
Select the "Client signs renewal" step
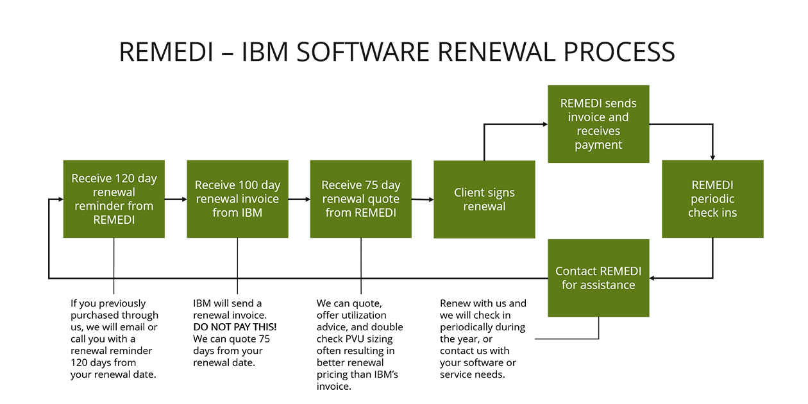(484, 199)
